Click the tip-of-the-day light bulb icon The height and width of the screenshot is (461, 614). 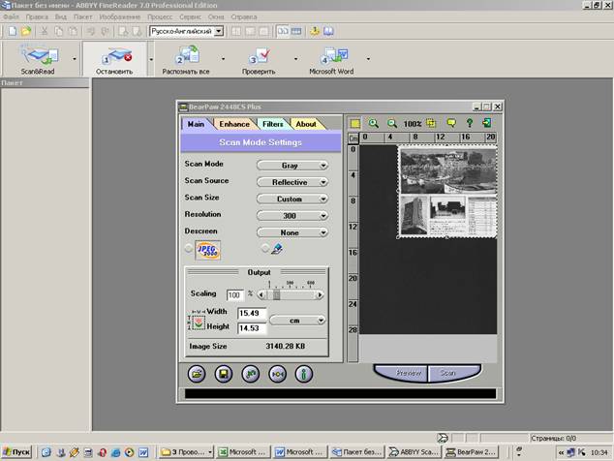click(x=315, y=31)
